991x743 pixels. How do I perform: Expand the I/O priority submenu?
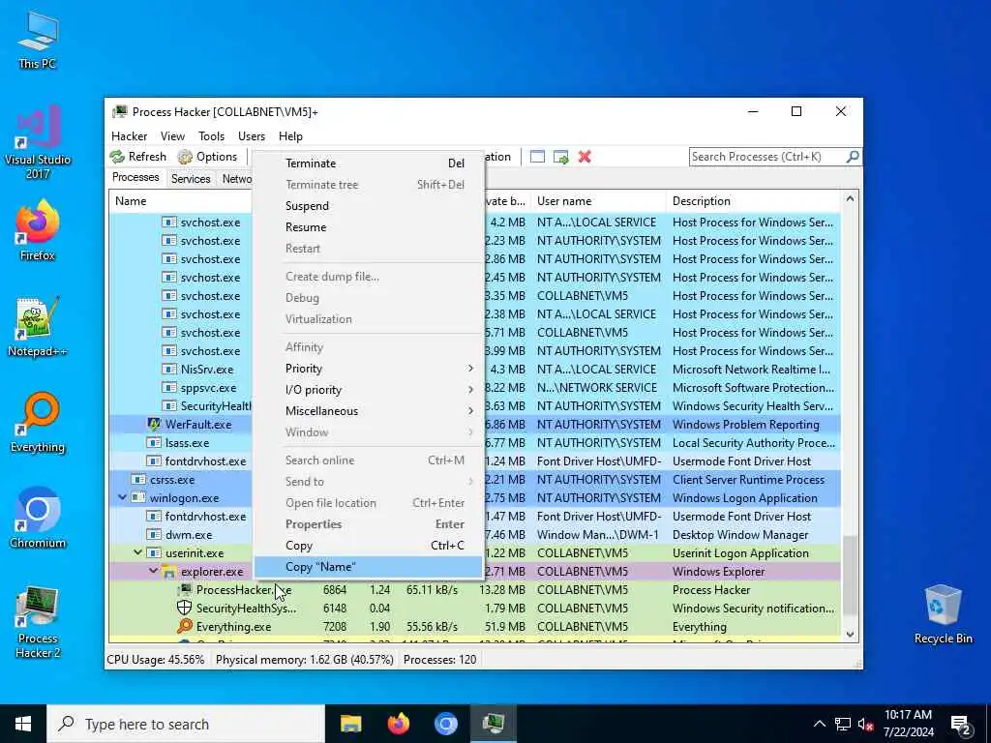(369, 390)
